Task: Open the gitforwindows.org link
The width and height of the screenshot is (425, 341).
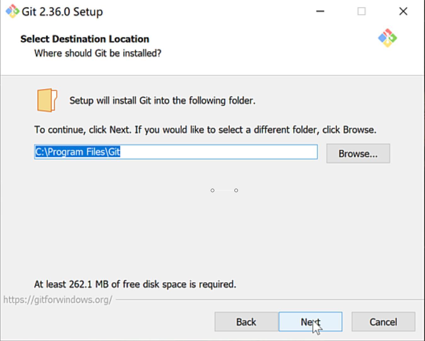Action: [x=58, y=300]
